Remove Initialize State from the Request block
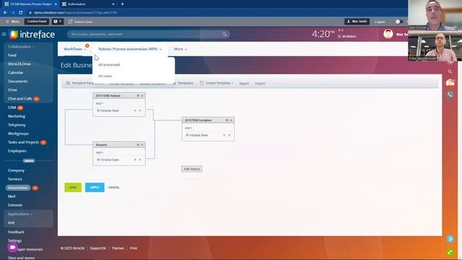 point(140,160)
